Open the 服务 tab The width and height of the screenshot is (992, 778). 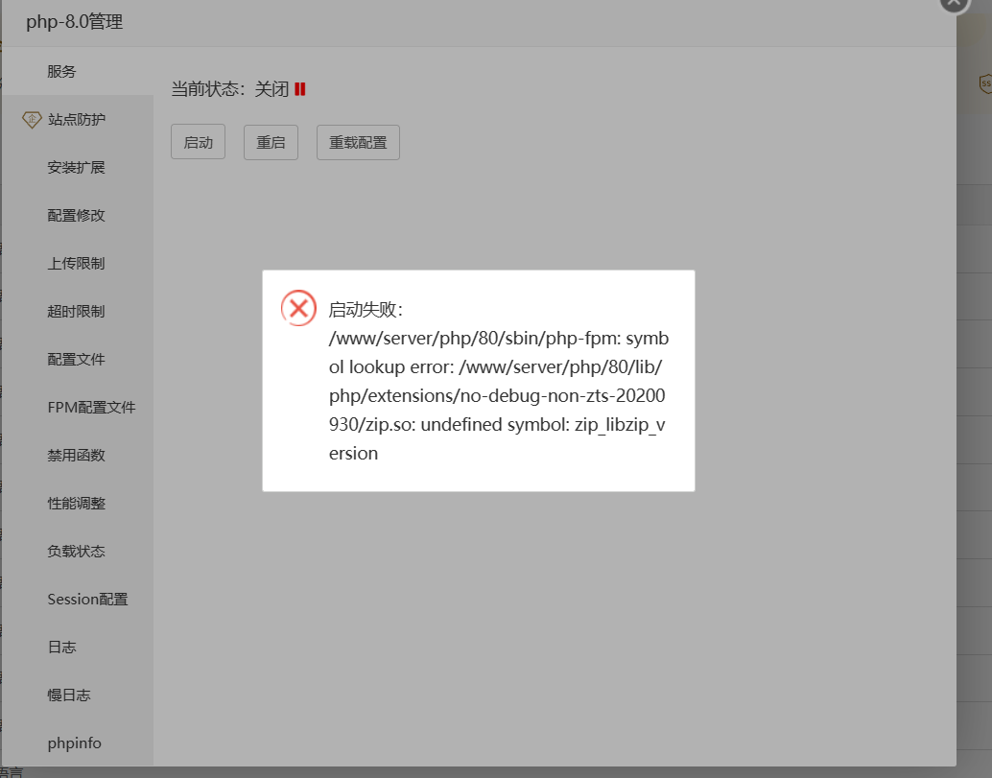(77, 72)
